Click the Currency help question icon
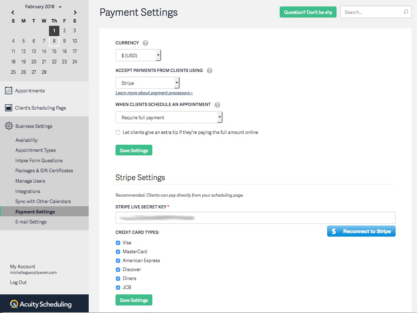The image size is (417, 313). coord(145,43)
